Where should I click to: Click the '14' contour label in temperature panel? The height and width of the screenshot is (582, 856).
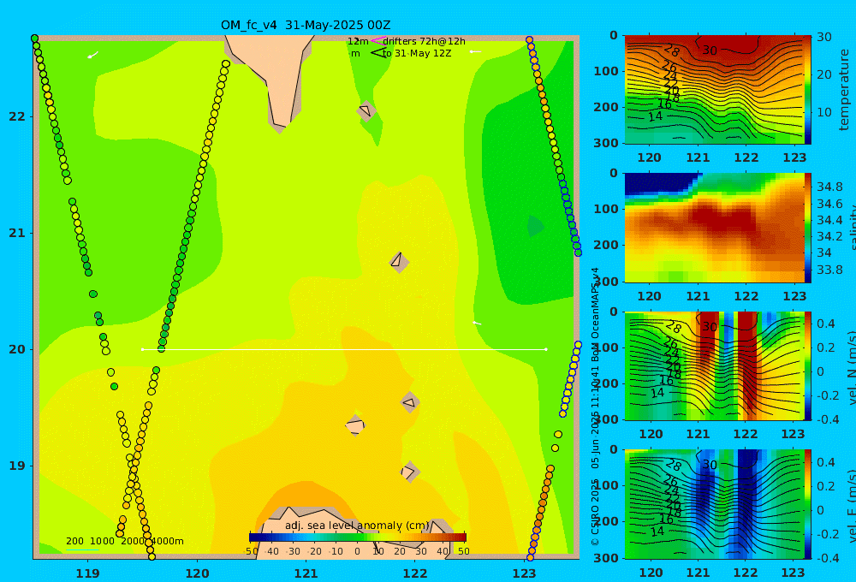pyautogui.click(x=655, y=116)
